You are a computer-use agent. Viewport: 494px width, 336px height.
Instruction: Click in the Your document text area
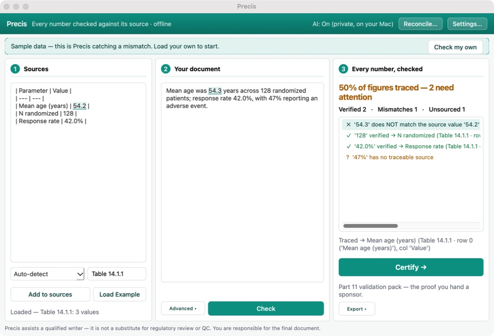tap(242, 182)
